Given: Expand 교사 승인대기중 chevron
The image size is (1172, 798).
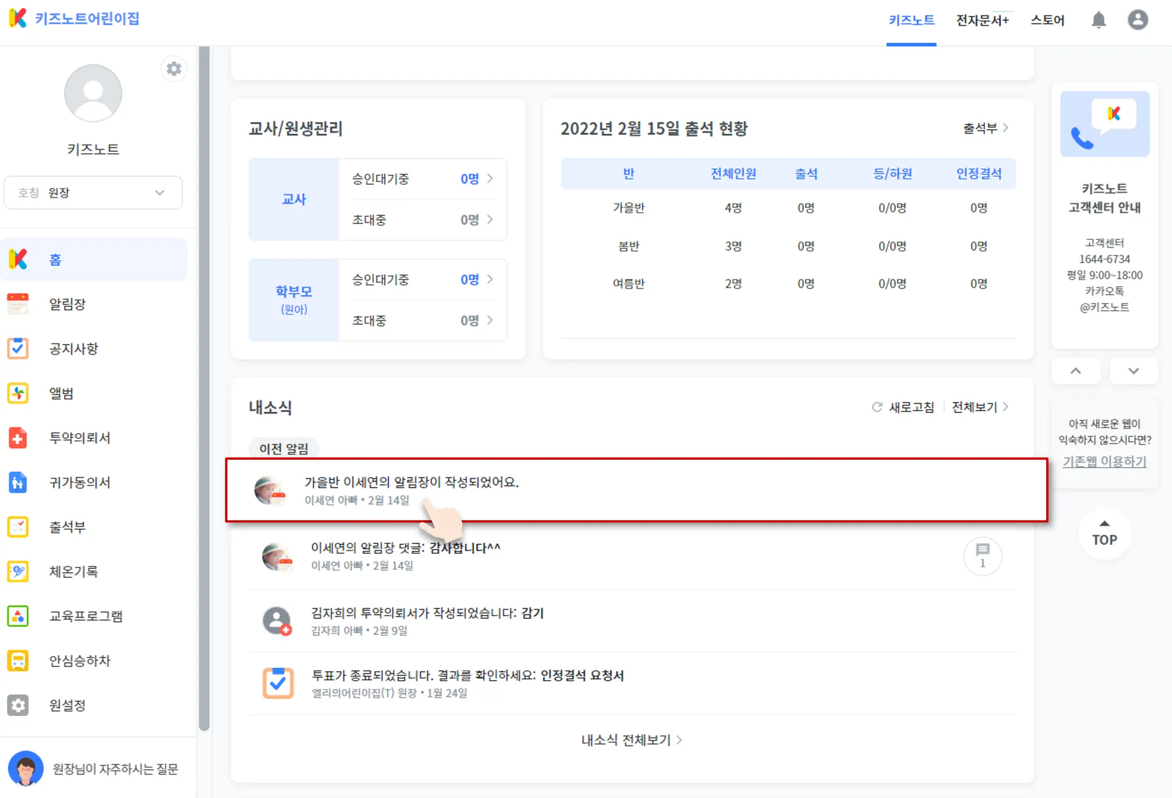Looking at the screenshot, I should point(490,179).
